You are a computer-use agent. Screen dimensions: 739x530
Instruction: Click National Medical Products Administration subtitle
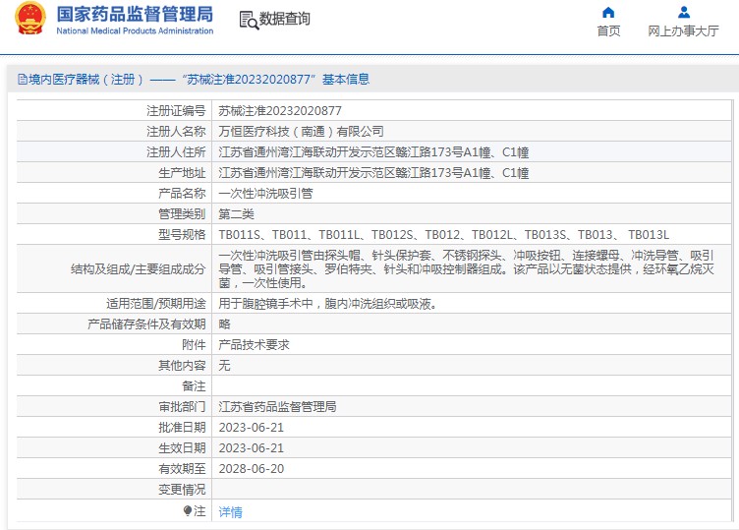click(135, 30)
